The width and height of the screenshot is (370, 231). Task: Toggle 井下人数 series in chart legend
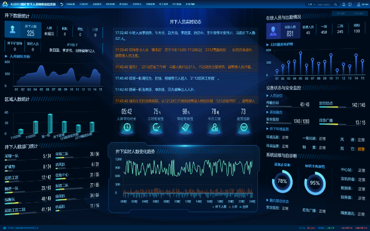pos(221,206)
